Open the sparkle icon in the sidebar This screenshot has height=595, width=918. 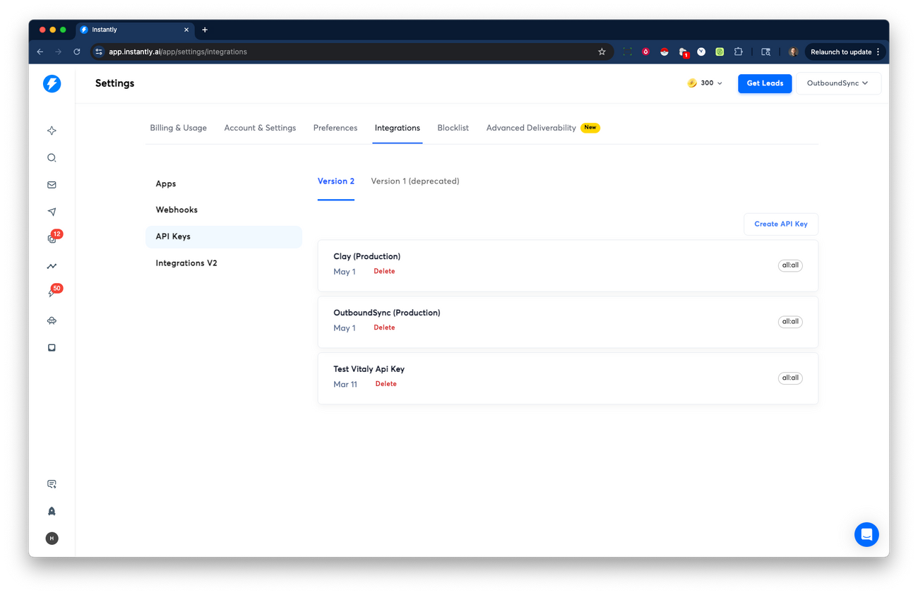[52, 130]
